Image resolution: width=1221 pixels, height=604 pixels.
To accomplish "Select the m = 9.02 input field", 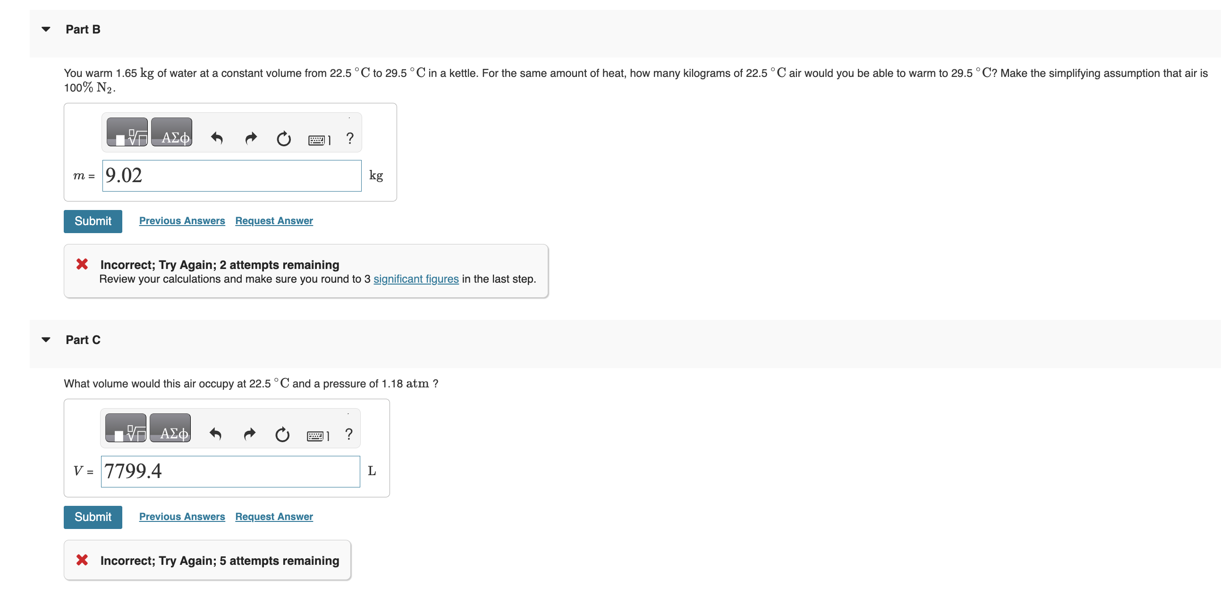I will [231, 175].
